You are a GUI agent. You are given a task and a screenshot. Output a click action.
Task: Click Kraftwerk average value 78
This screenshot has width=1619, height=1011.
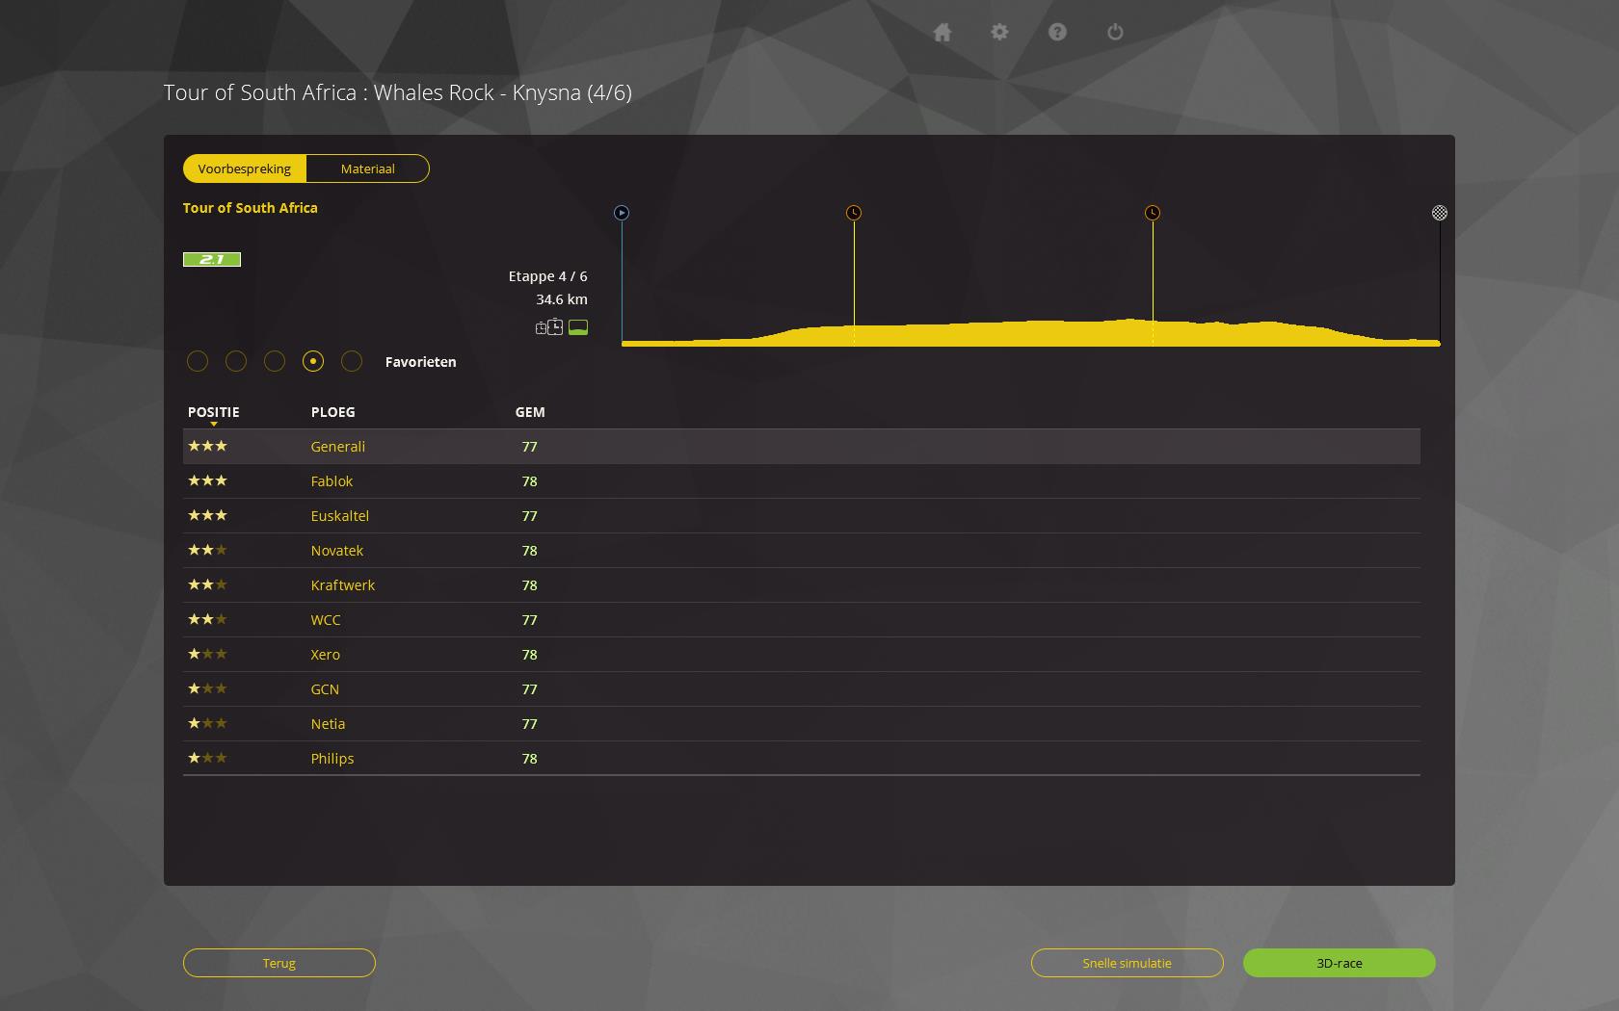coord(530,585)
